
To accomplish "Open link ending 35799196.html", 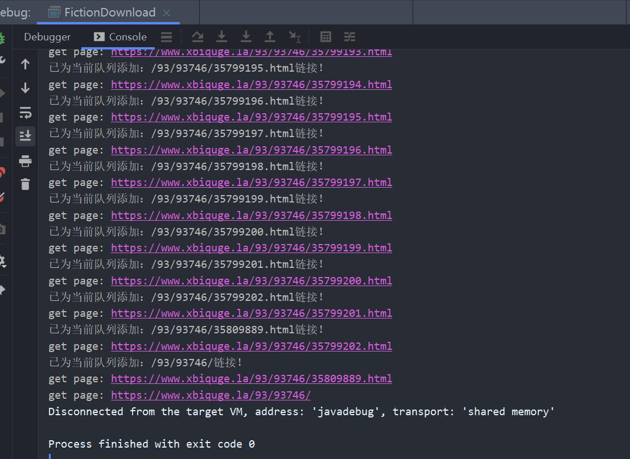I will (x=252, y=150).
